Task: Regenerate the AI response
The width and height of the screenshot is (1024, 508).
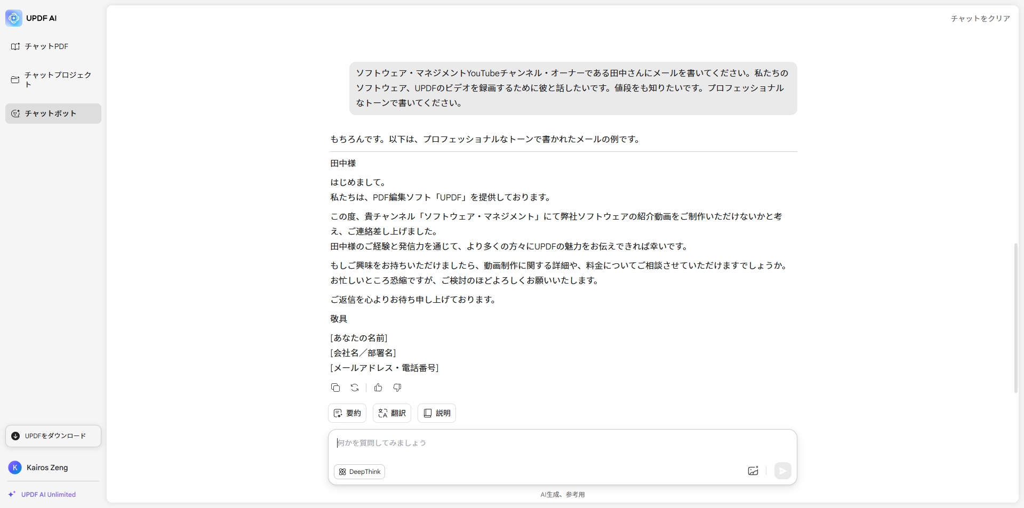Action: point(355,388)
